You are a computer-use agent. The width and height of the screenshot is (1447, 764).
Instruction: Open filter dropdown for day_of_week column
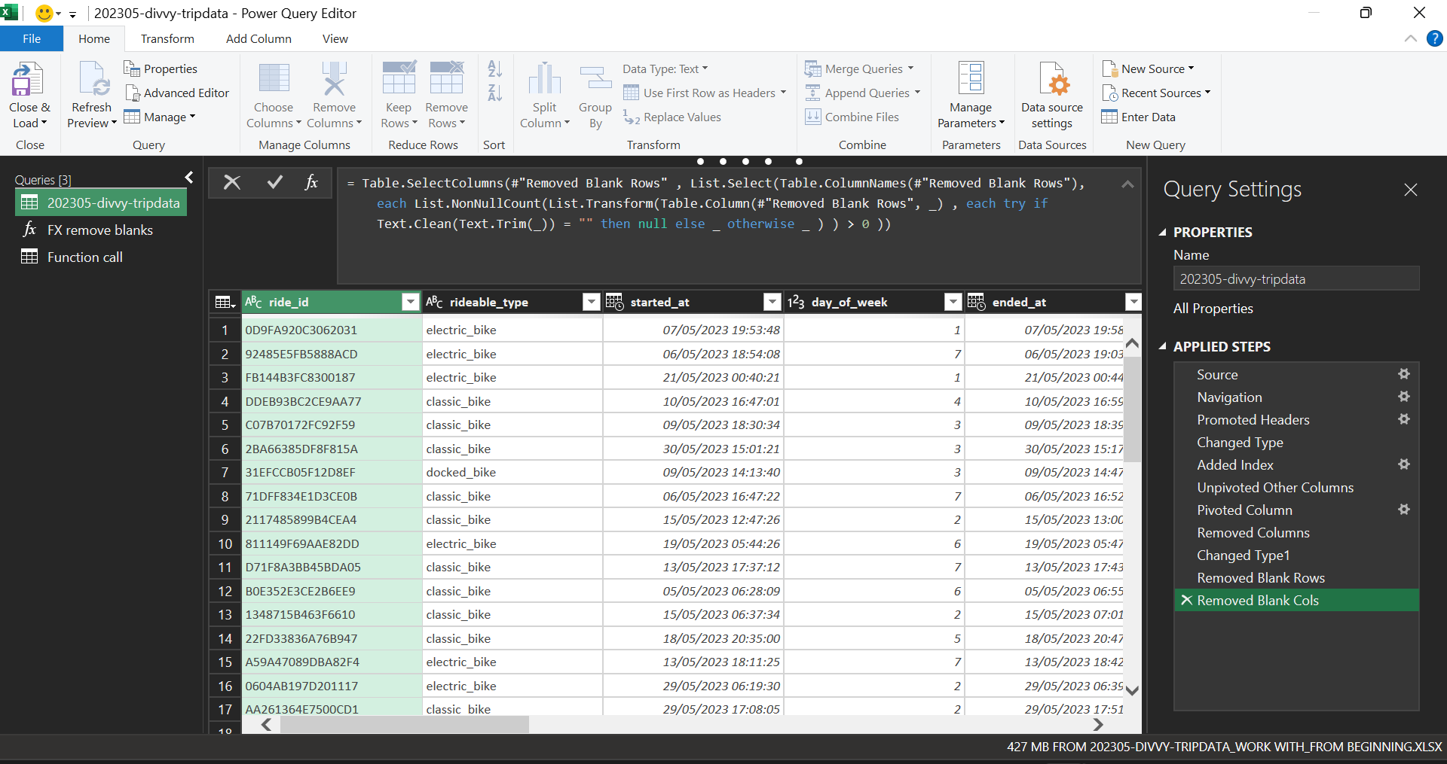(953, 302)
